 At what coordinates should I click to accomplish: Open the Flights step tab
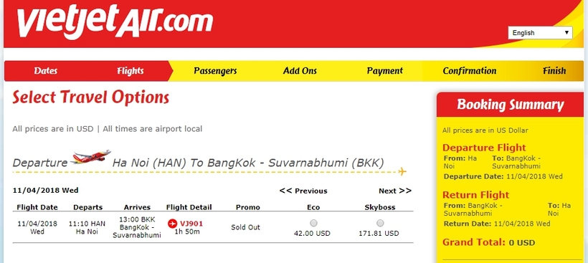pos(130,71)
